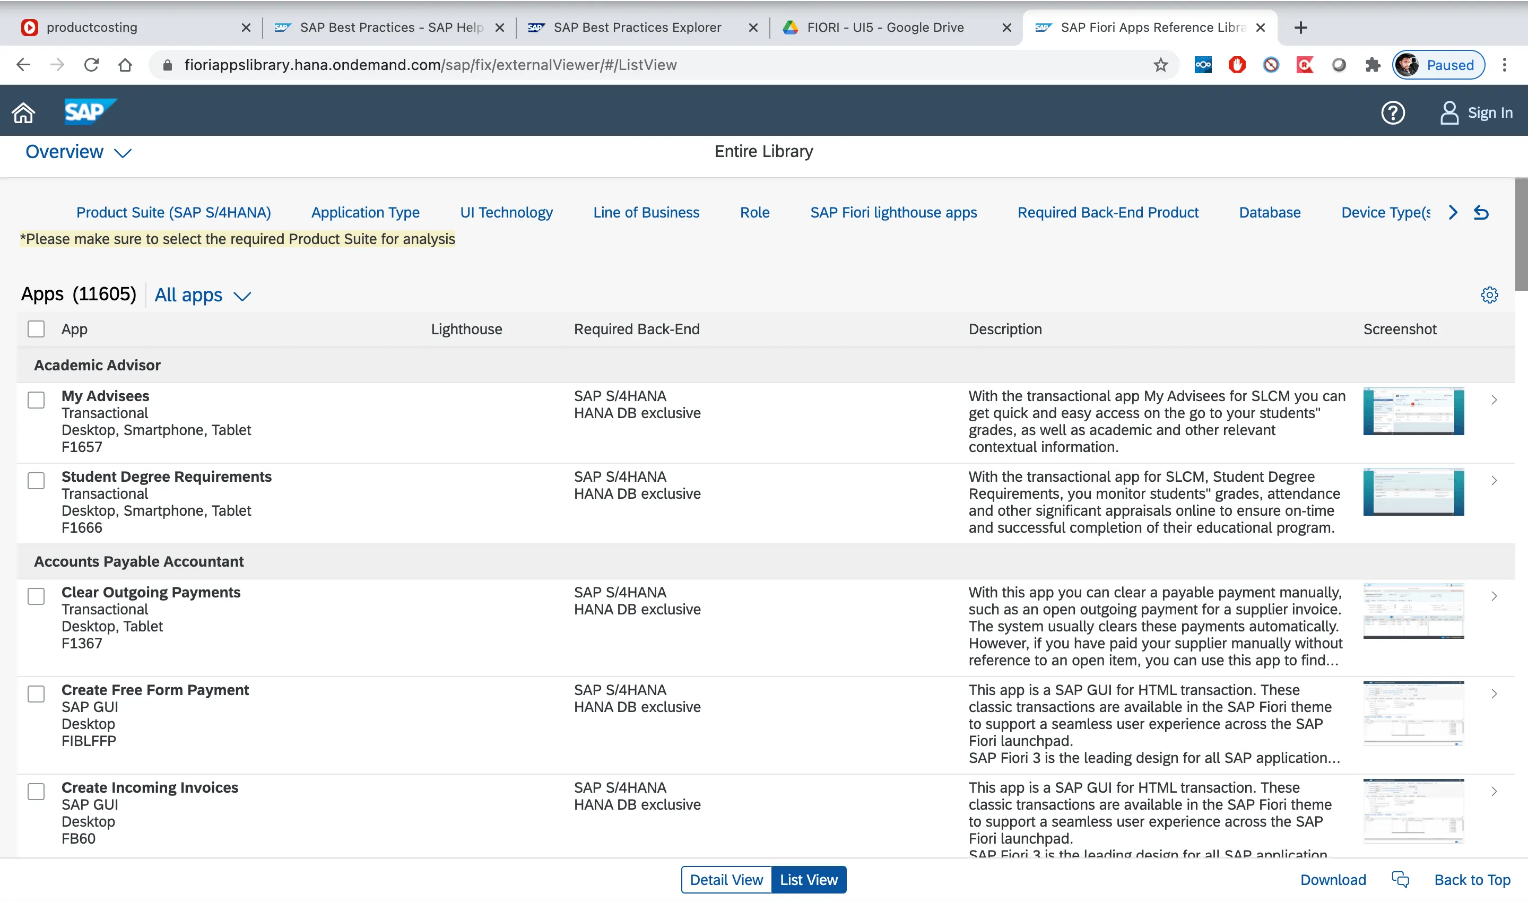
Task: Click the gray circle extension icon
Action: coord(1339,64)
